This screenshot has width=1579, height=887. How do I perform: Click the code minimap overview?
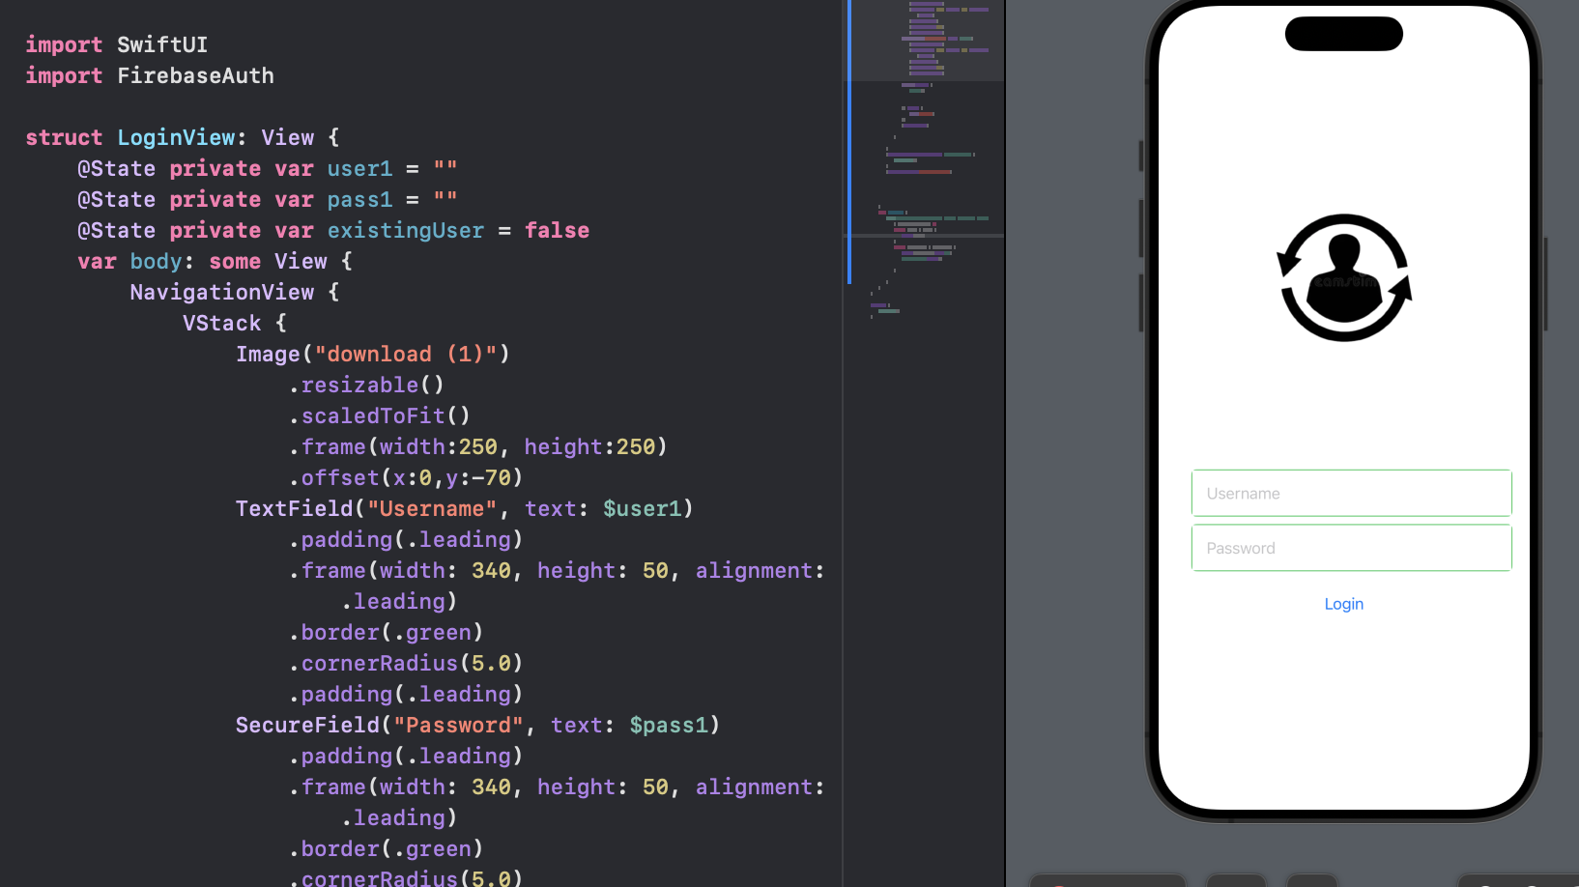pos(926,159)
